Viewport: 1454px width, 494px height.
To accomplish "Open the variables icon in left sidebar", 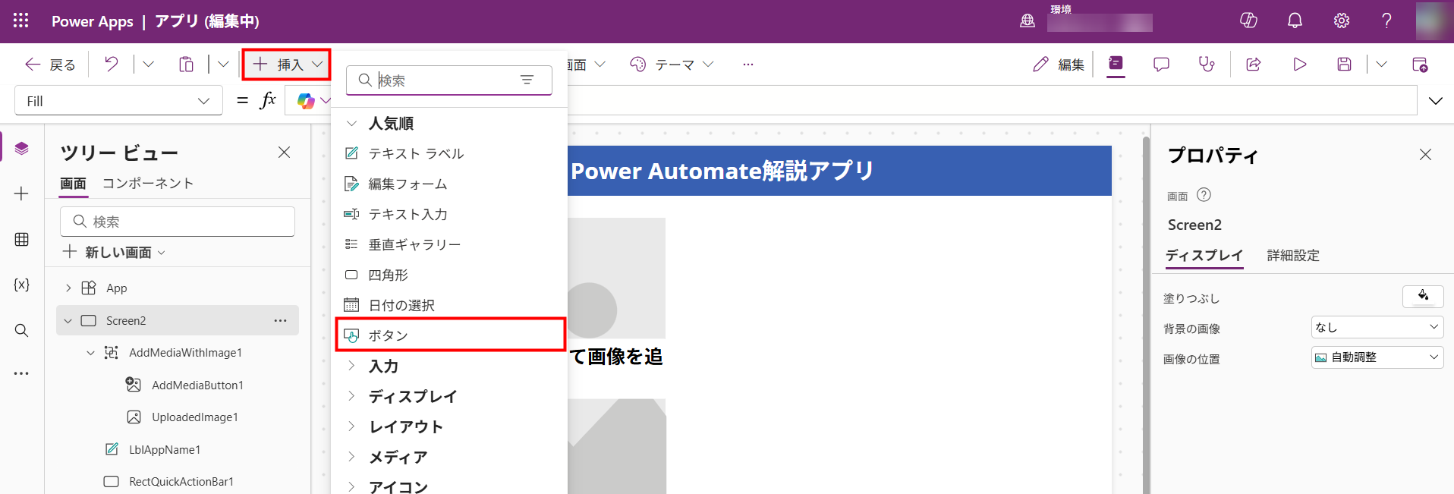I will point(21,285).
